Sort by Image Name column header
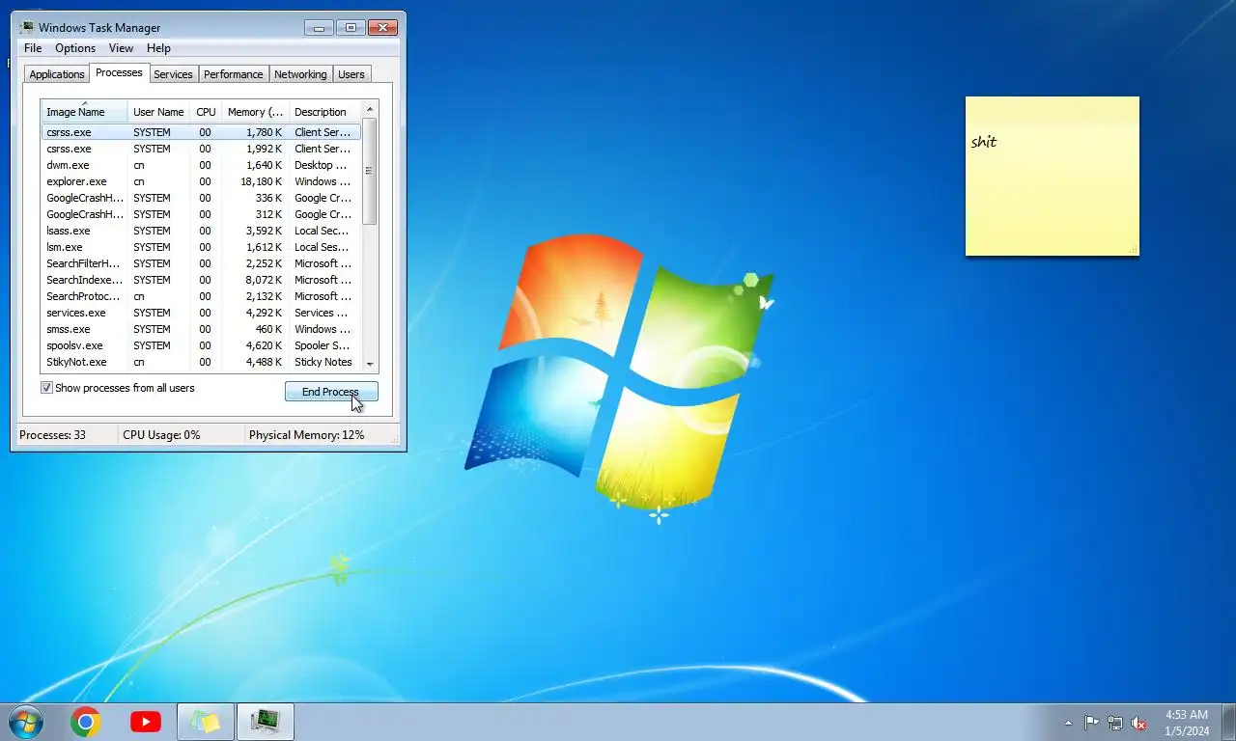 pos(84,112)
